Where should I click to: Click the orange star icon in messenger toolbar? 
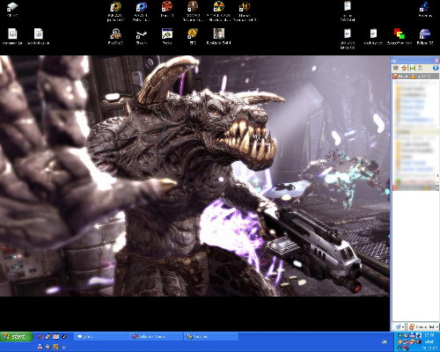pos(404,68)
